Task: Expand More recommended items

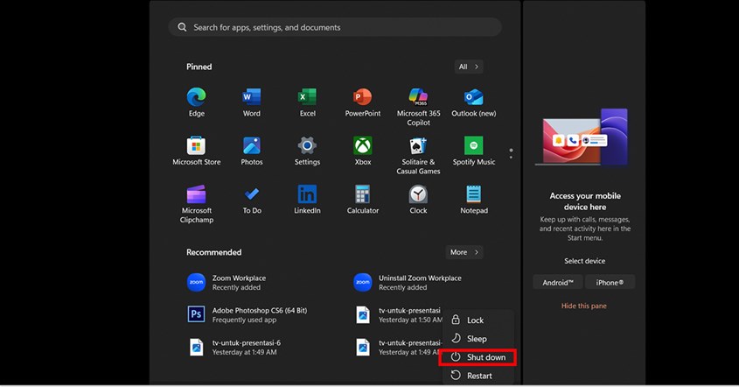Action: point(464,252)
